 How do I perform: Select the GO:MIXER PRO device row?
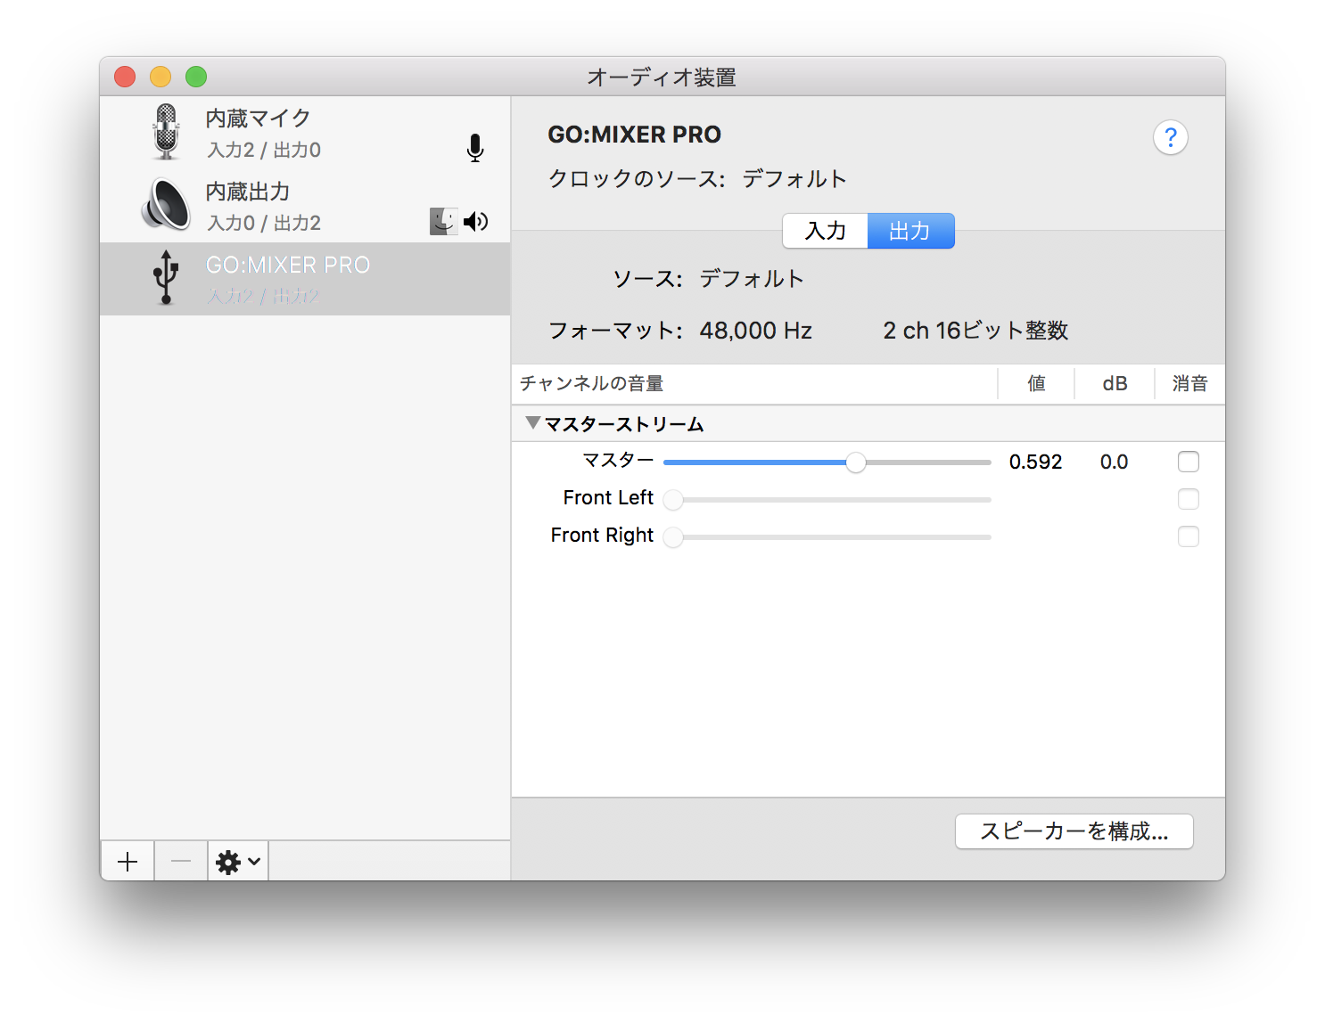[x=305, y=279]
